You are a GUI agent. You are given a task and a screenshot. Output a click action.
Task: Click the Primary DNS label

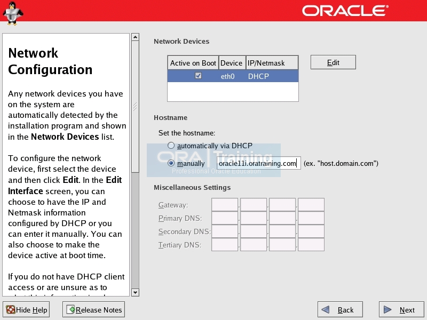click(x=180, y=218)
